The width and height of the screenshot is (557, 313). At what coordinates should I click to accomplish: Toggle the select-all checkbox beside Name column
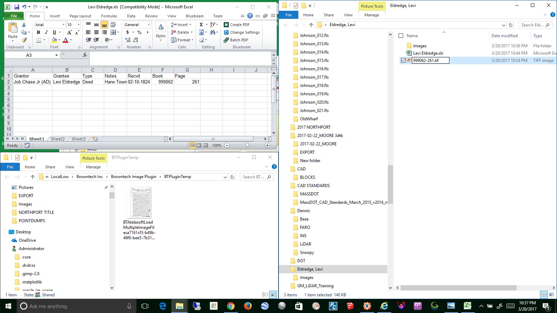click(401, 36)
